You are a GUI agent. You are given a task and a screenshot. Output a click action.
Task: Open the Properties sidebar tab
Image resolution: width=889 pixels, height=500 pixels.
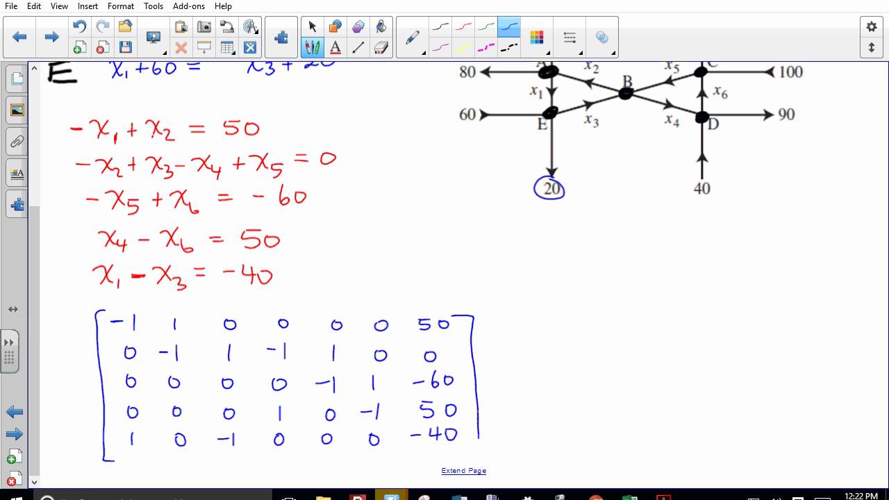17,173
